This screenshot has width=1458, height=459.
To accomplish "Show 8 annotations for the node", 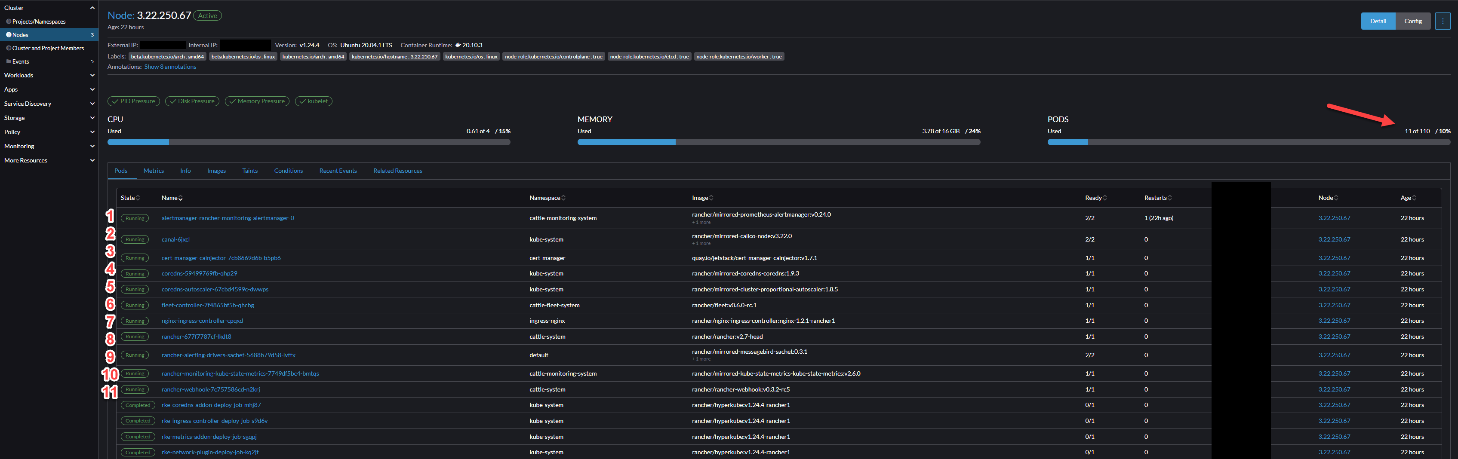I will [x=170, y=66].
